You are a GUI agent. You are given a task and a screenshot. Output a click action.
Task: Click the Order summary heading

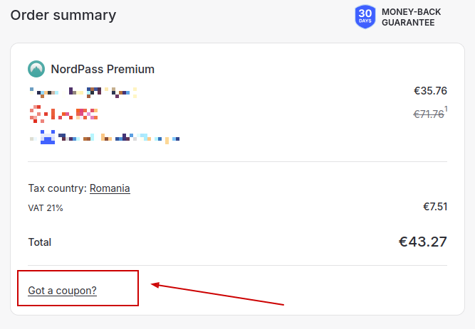point(63,15)
